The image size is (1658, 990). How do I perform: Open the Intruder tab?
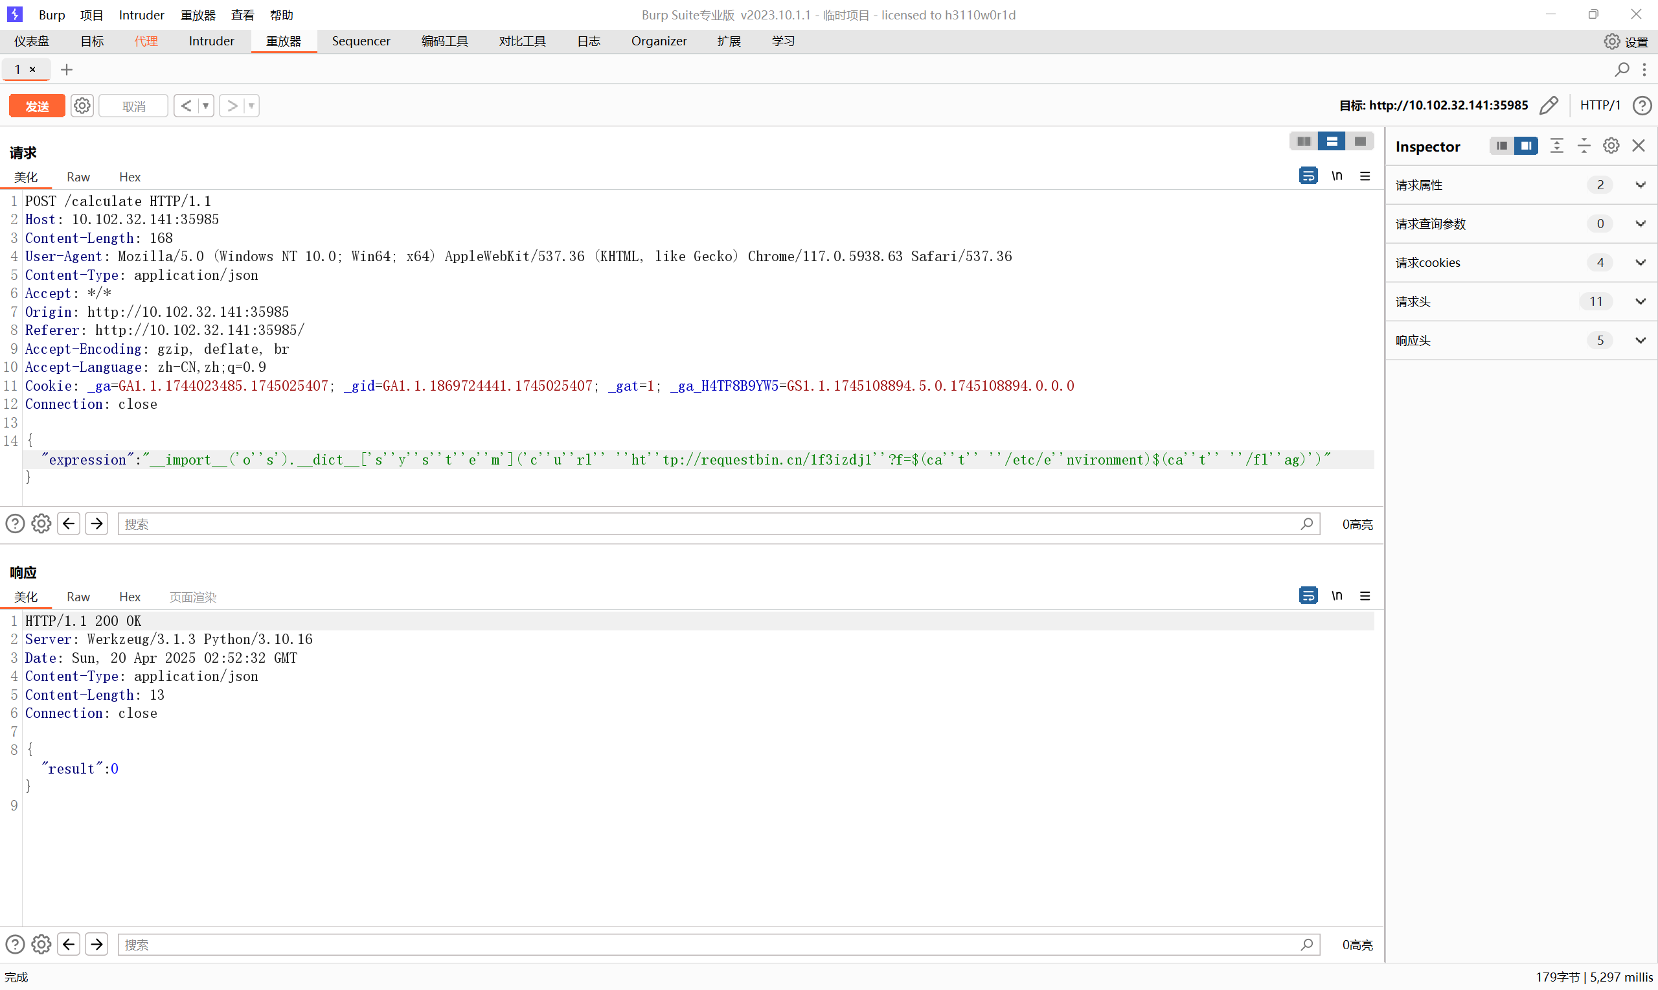click(211, 41)
